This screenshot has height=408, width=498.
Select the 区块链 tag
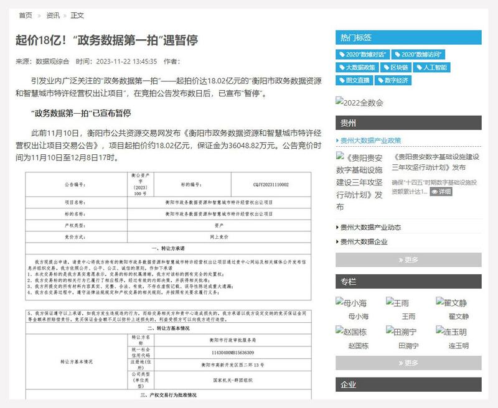(395, 67)
